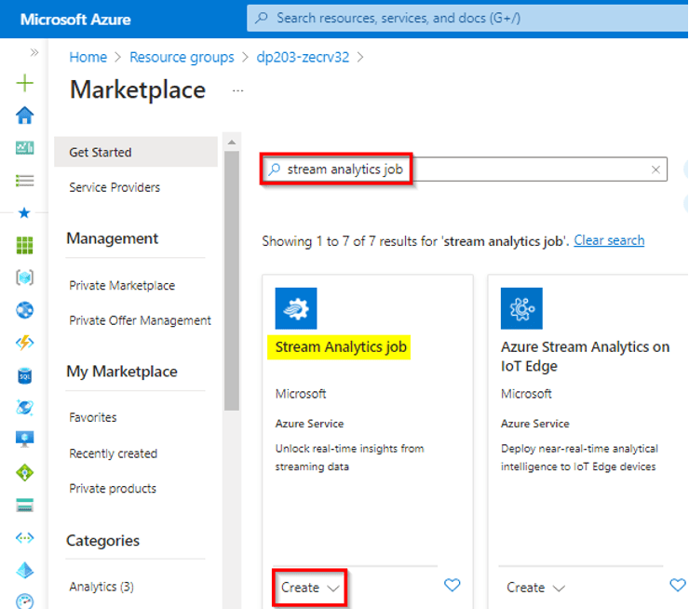Image resolution: width=689 pixels, height=609 pixels.
Task: Favorite the Stream Analytics job card heart
Action: (x=453, y=586)
